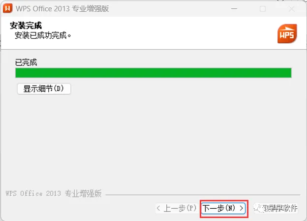The height and width of the screenshot is (221, 307).
Task: Select the 安装已成功完成。 subtitle text
Action: (43, 35)
